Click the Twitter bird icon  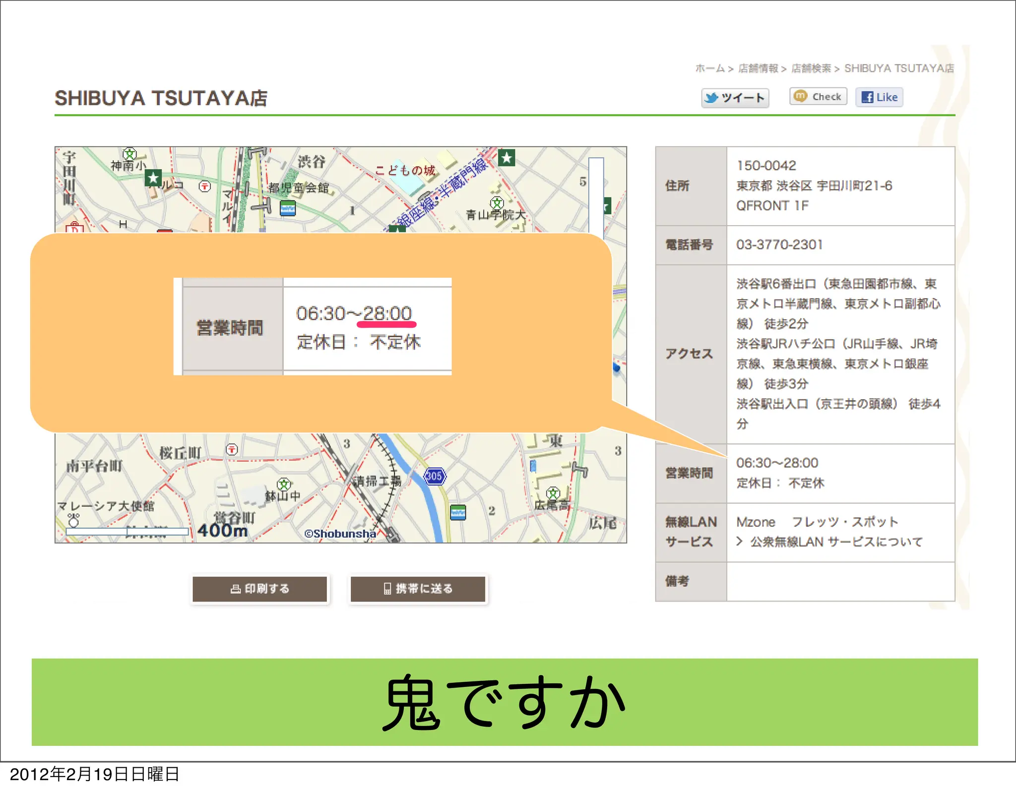point(711,98)
